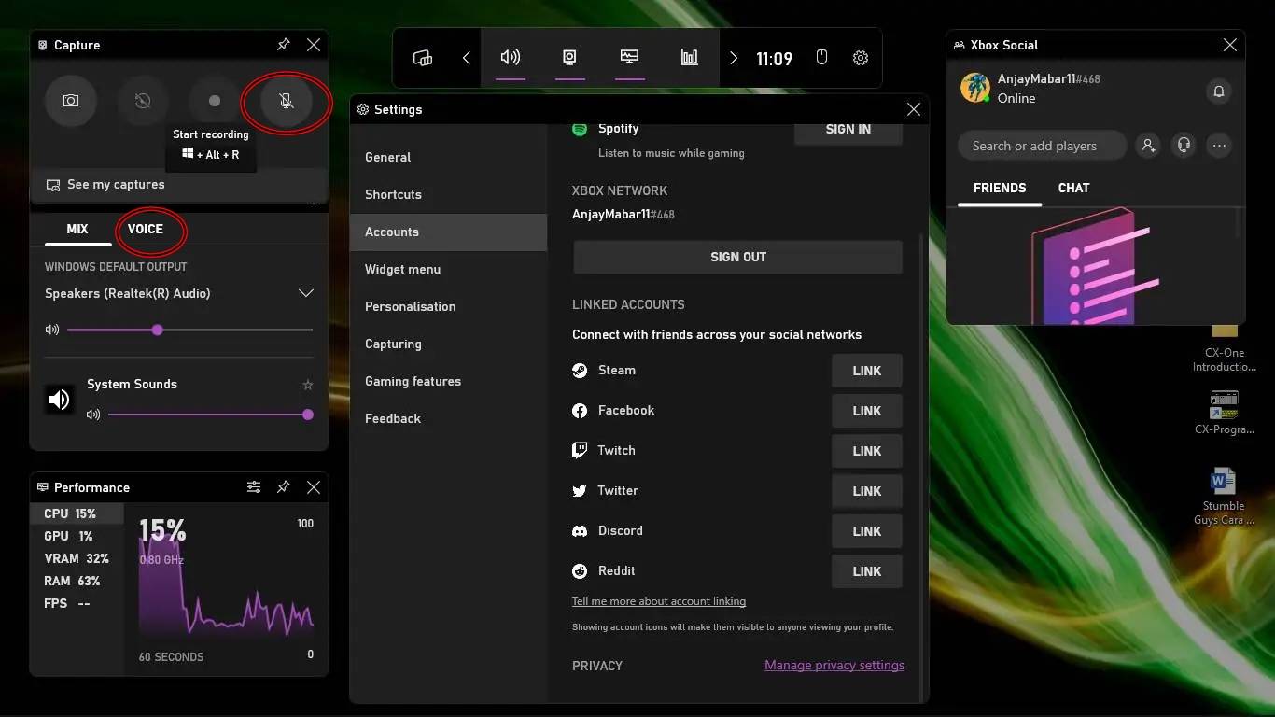Select the CPU 15% metric
Screen dimensions: 1275x717
(77, 513)
